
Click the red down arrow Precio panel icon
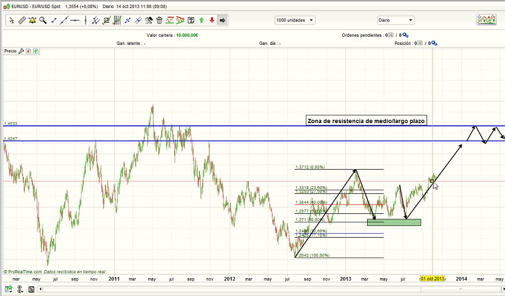[28, 51]
